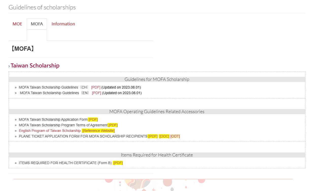313x191 pixels.
Task: Open Health Certificate Form B PDF
Action: pos(118,163)
